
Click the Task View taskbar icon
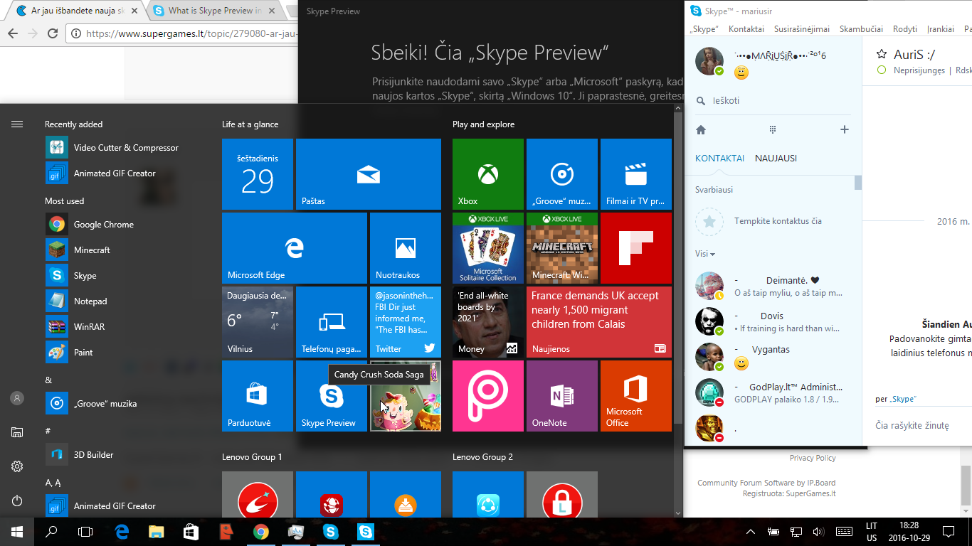[x=85, y=531]
